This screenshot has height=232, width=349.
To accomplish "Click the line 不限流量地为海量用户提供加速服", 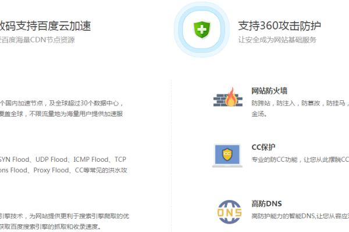I will pos(62,114).
